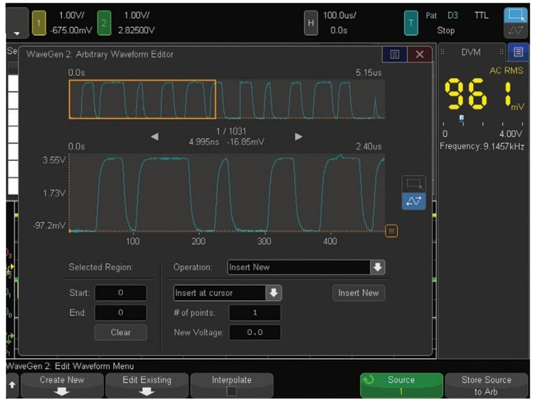Clear the selected region with Clear button

(120, 332)
